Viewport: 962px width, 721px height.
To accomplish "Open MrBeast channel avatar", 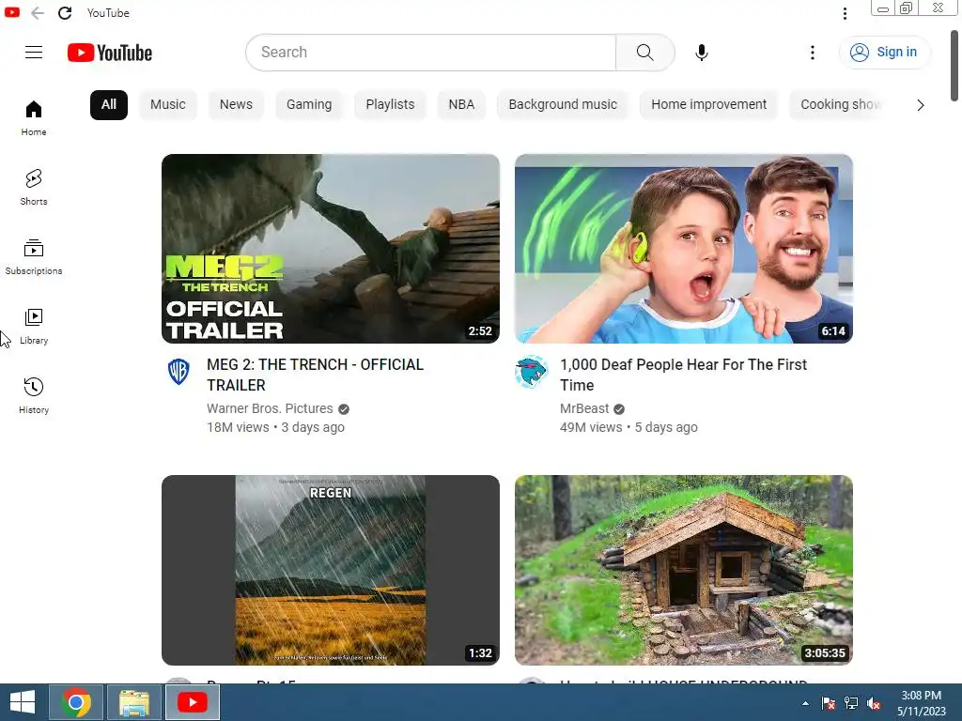I will (532, 372).
